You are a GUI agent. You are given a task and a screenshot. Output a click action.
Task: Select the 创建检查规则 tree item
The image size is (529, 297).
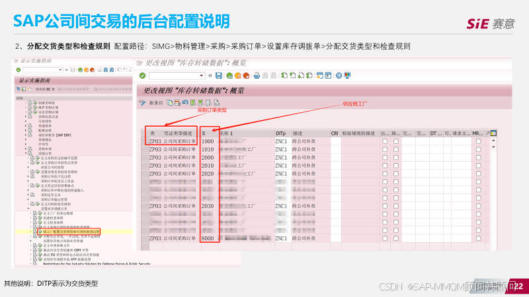point(53,218)
